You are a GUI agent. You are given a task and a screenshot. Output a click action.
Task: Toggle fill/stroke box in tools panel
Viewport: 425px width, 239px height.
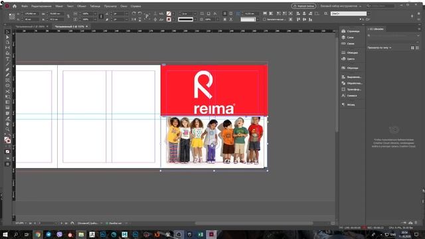7,140
